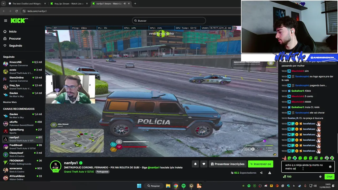Open the Kick sidebar hamburger menu

click(6, 21)
